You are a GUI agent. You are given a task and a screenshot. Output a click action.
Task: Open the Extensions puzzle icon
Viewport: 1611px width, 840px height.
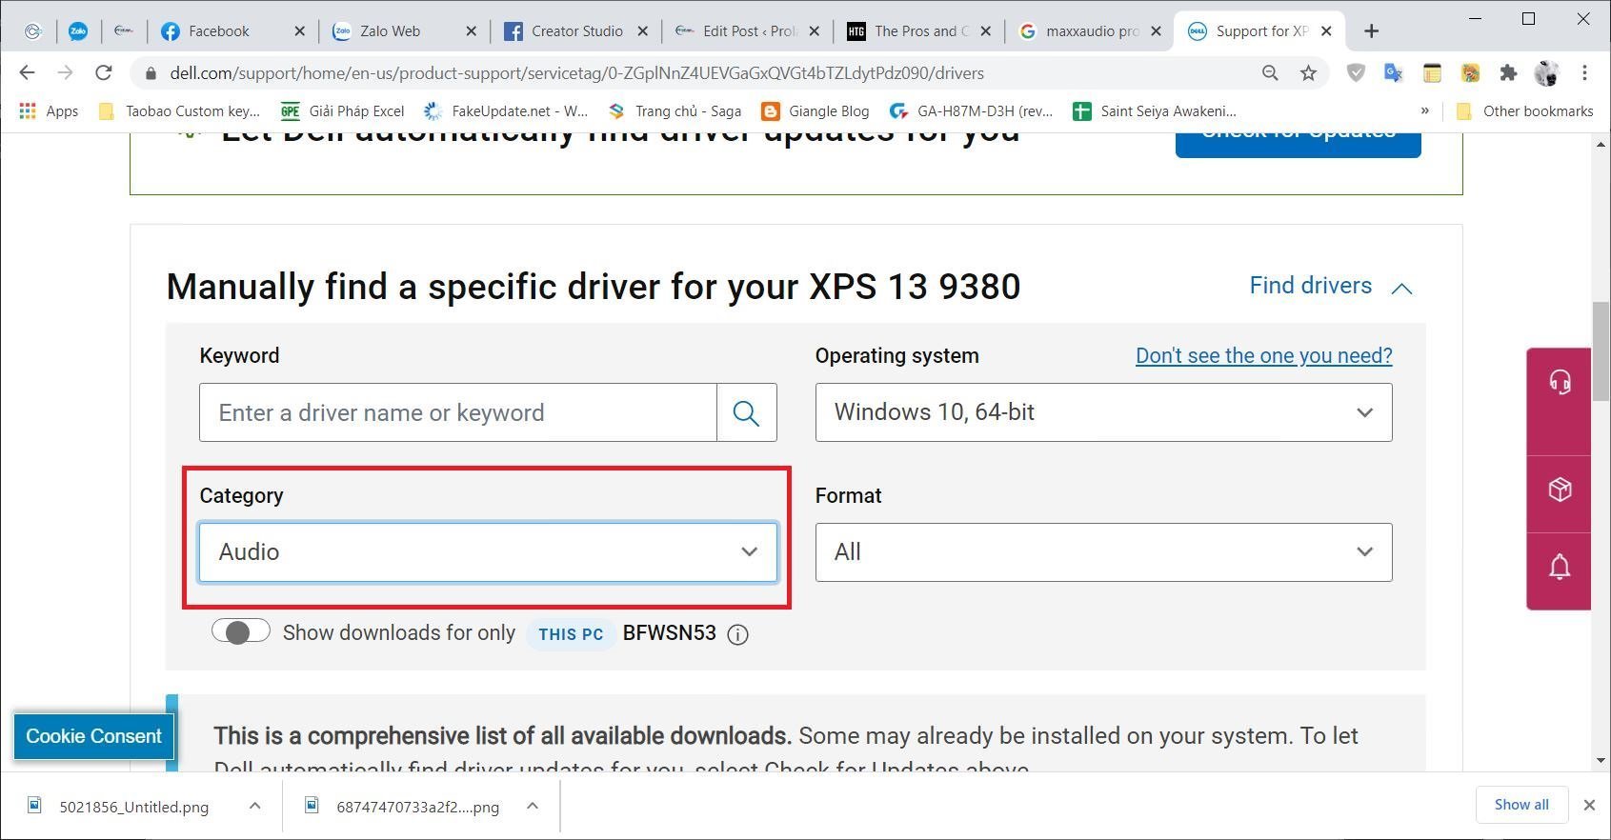tap(1507, 72)
